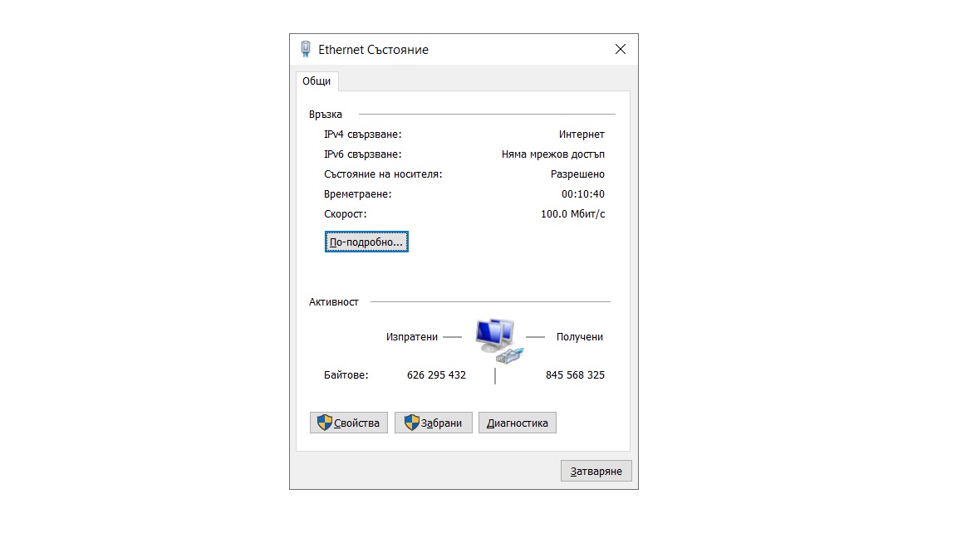This screenshot has height=538, width=957.
Task: Run Диагностика for the connection
Action: click(517, 423)
